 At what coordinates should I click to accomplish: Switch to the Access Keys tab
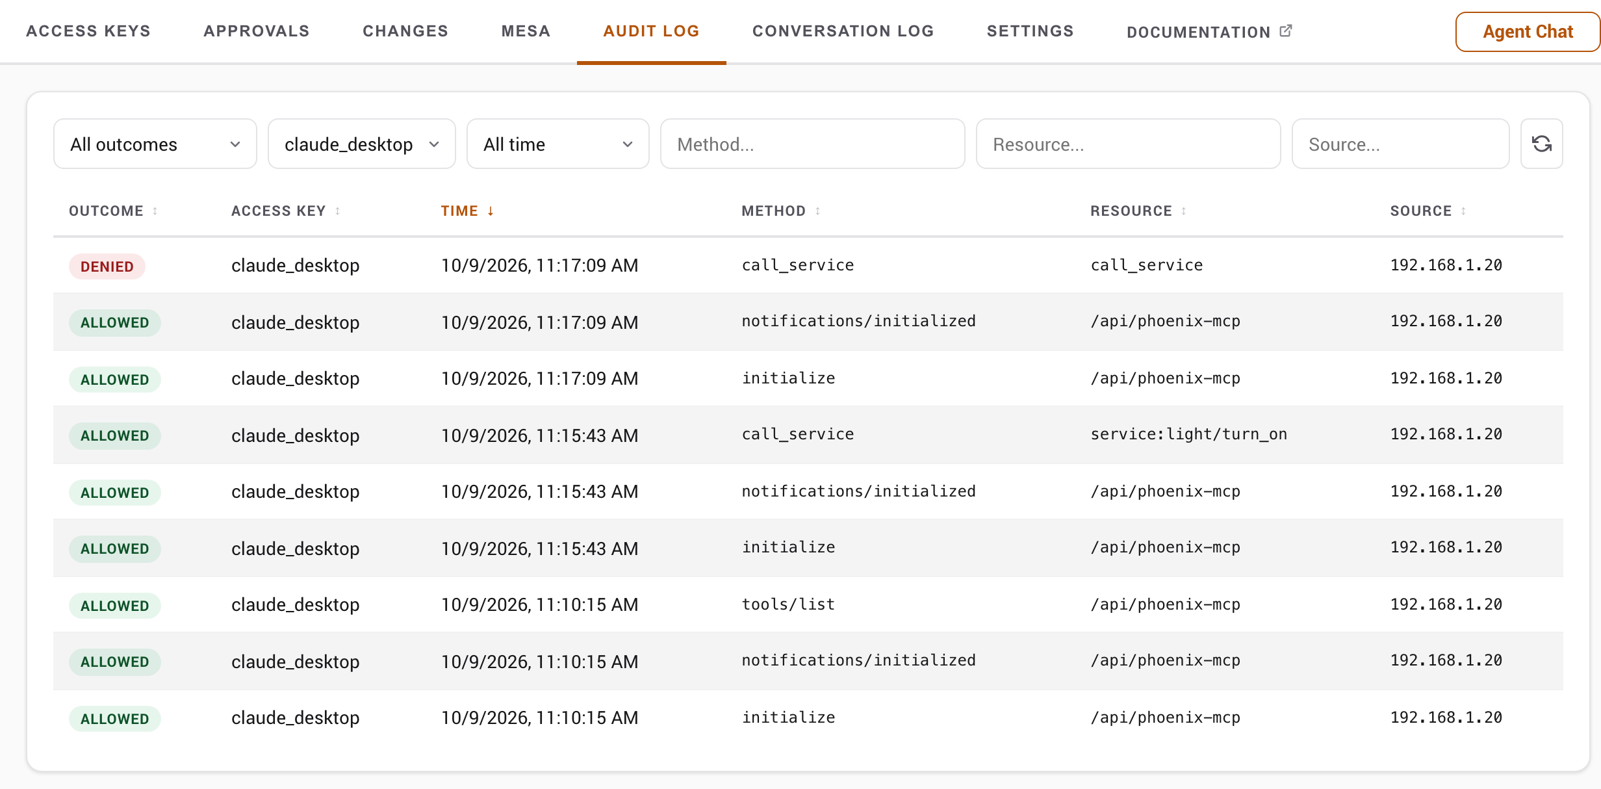[88, 31]
